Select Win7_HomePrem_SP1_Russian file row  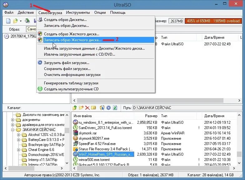(x=154, y=154)
